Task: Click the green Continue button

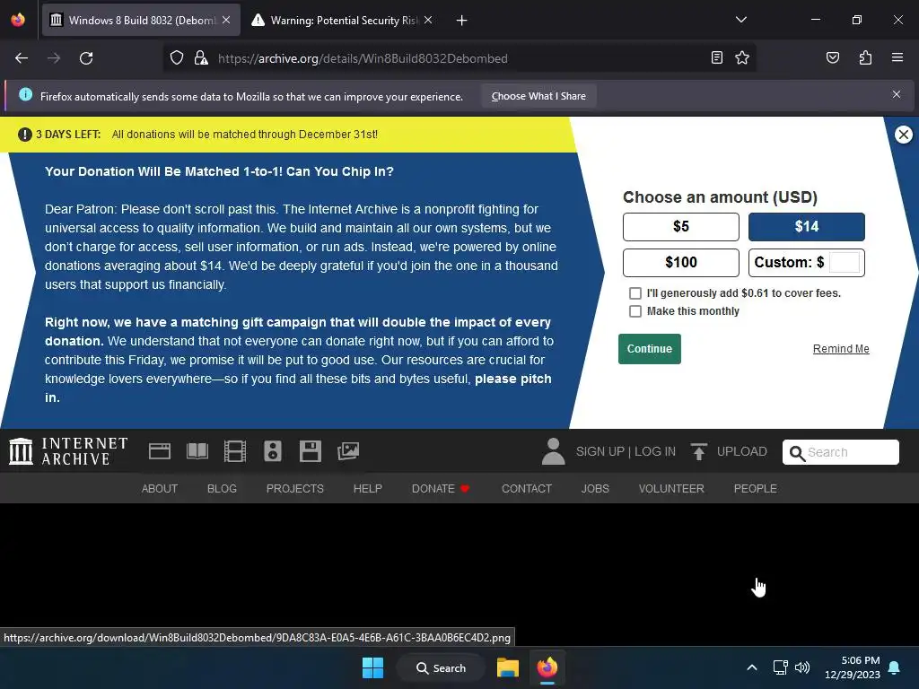Action: [650, 349]
